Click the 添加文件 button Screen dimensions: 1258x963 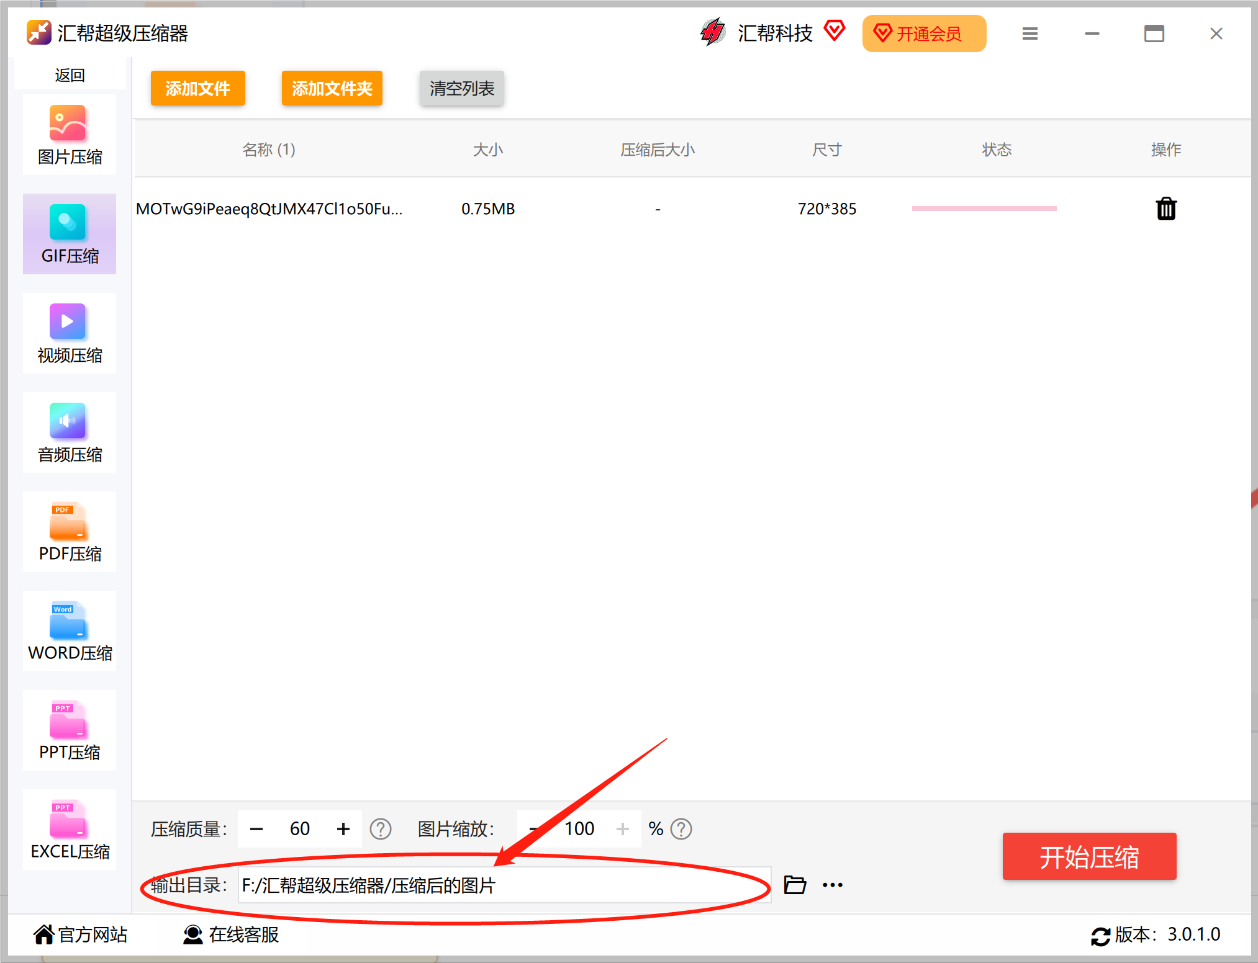pyautogui.click(x=197, y=88)
